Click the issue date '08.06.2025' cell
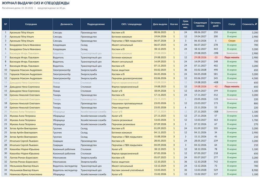The width and height of the screenshot is (260, 178). pos(160,33)
